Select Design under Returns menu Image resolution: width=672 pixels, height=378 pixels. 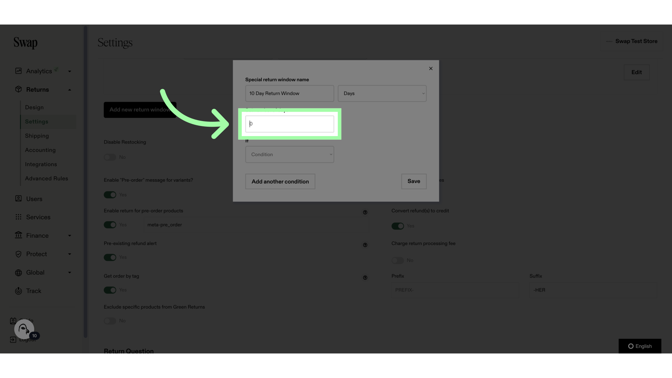click(x=35, y=107)
